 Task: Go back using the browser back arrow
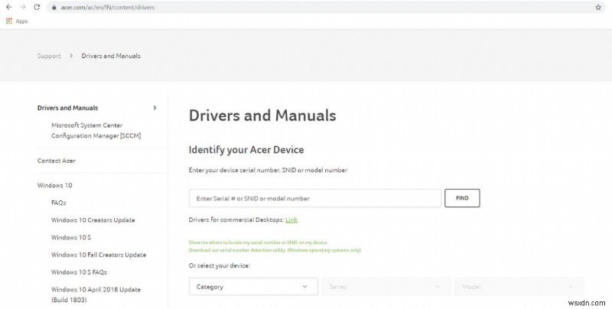tap(9, 7)
